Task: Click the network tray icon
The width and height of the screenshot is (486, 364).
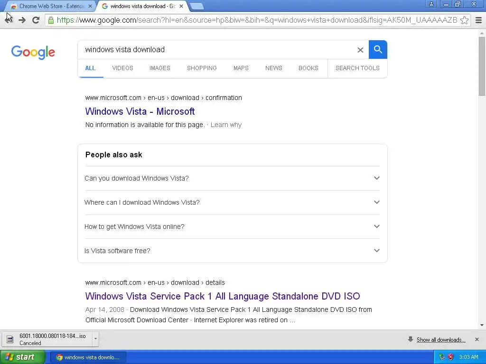Action: (442, 357)
